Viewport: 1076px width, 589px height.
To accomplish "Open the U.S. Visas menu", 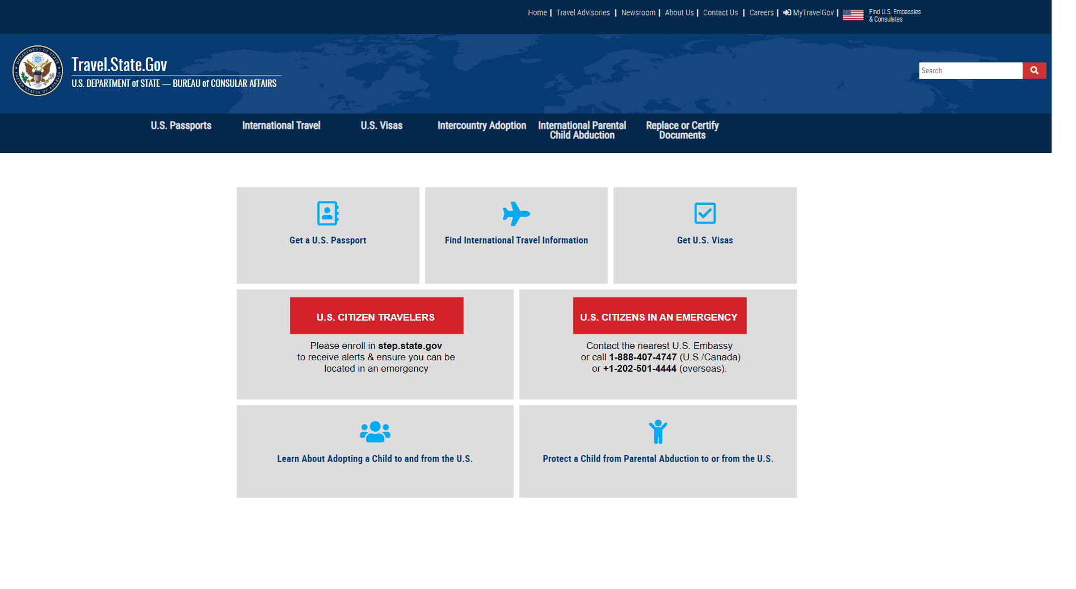I will [x=381, y=125].
